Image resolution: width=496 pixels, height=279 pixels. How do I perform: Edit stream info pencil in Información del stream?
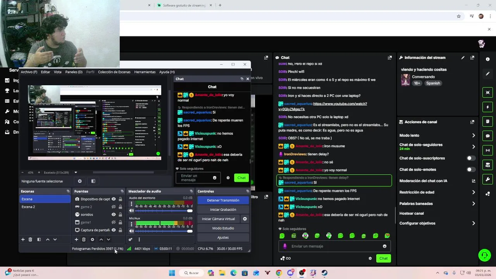click(463, 58)
